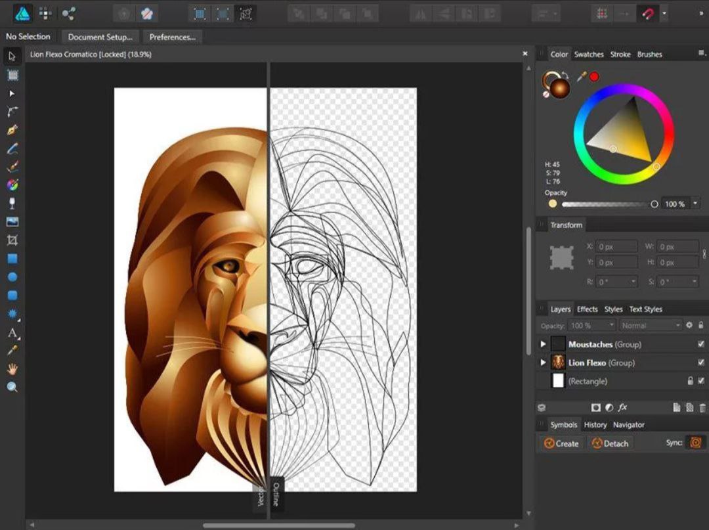This screenshot has height=530, width=709.
Task: Click the X position input field
Action: 616,247
